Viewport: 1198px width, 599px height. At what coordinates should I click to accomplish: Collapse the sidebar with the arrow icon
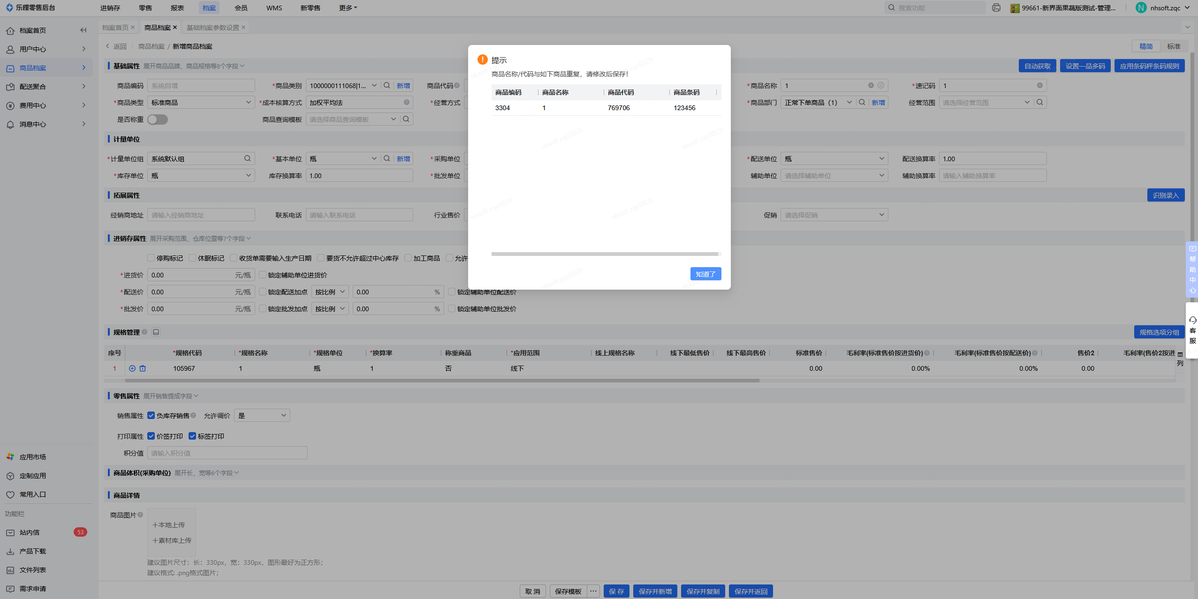(x=83, y=30)
